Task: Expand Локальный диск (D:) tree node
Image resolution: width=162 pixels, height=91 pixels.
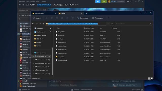Action: point(33,60)
